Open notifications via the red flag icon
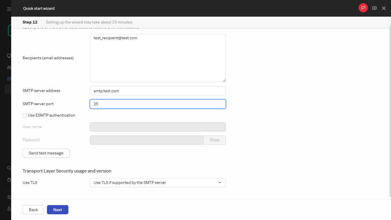391x220 pixels. 363,8
